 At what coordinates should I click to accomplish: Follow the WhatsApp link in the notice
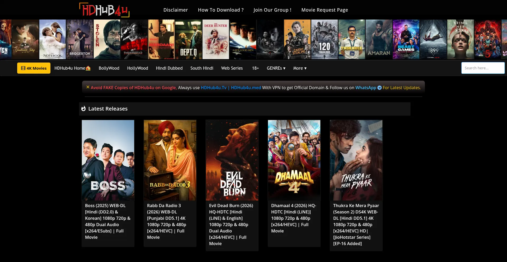(x=366, y=88)
